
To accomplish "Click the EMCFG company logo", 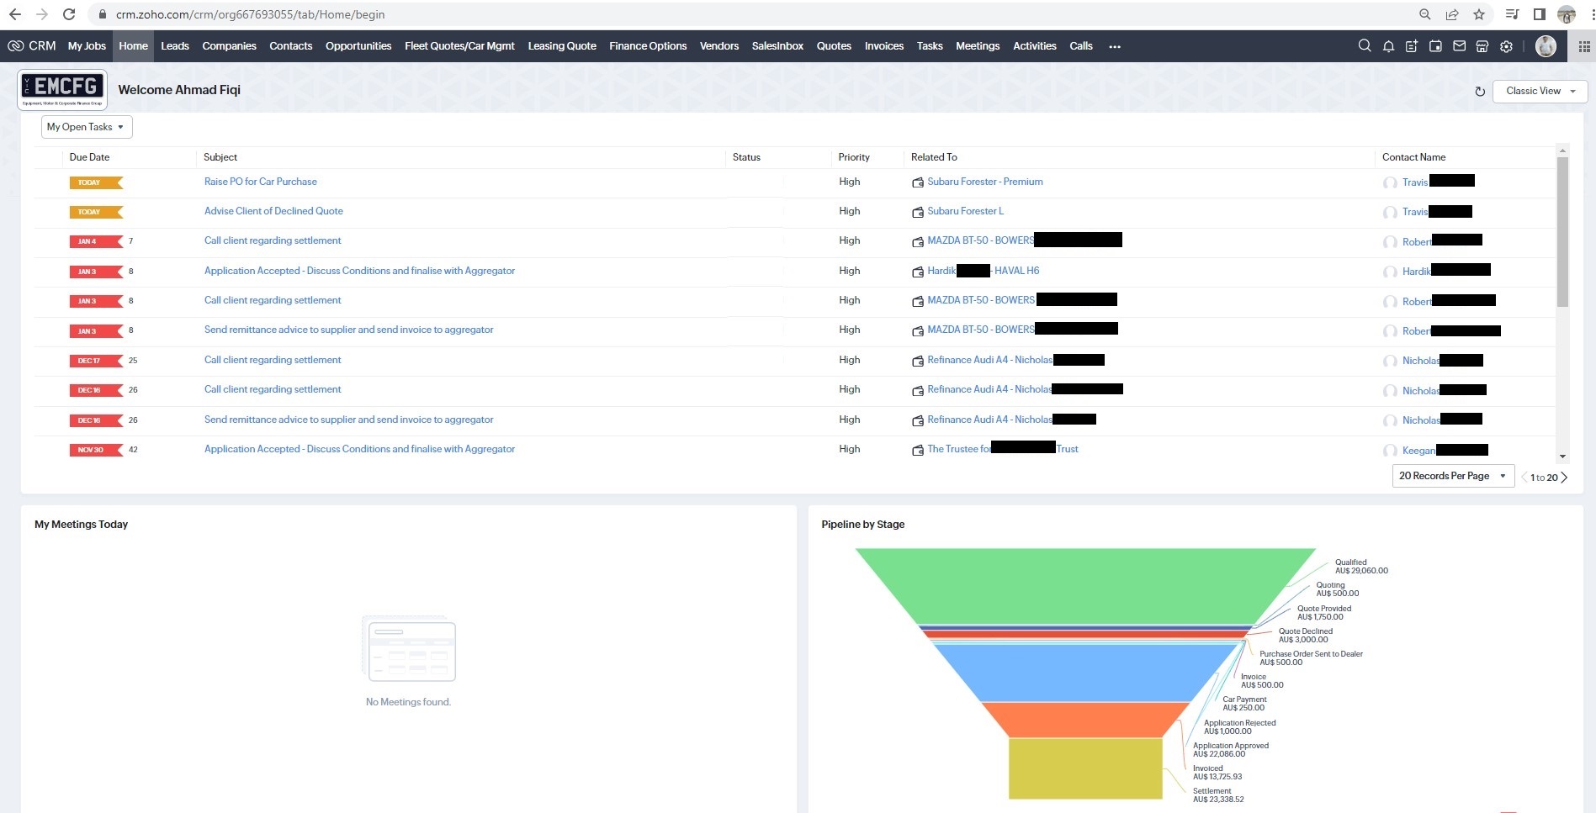I will [x=62, y=90].
